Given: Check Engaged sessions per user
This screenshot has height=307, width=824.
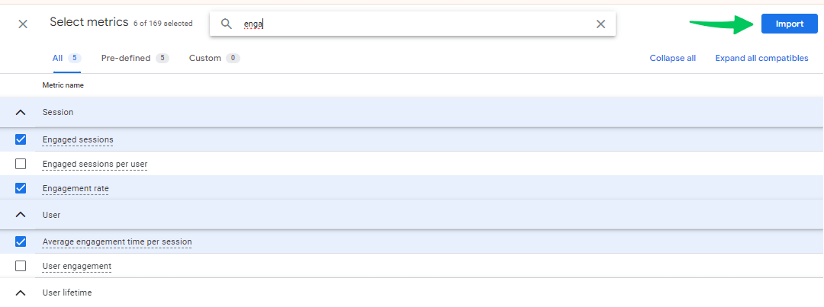Looking at the screenshot, I should tap(21, 164).
